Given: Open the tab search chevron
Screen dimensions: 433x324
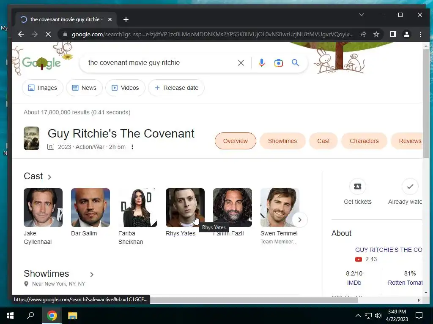Looking at the screenshot, I should 362,15.
